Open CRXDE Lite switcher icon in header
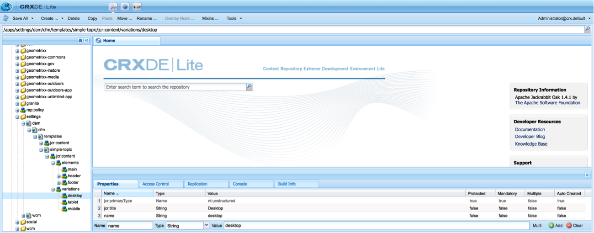Image resolution: width=594 pixels, height=233 pixels. (x=113, y=7)
